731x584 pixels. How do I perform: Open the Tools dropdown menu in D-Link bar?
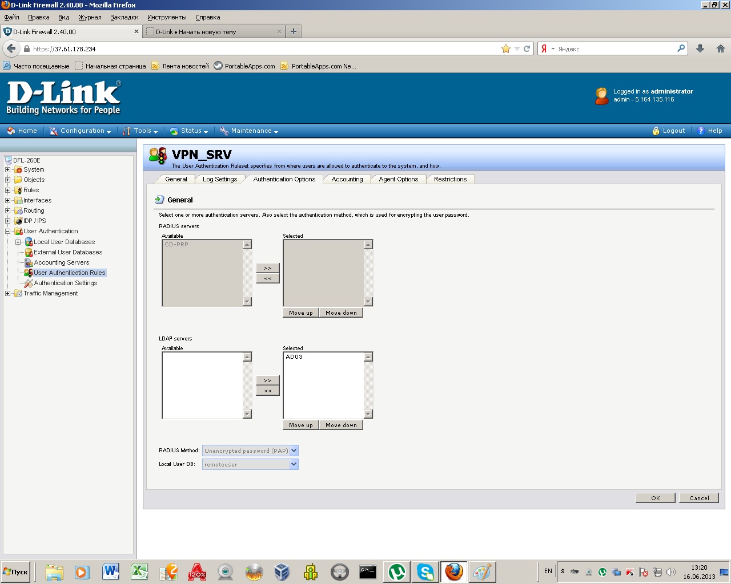point(140,131)
